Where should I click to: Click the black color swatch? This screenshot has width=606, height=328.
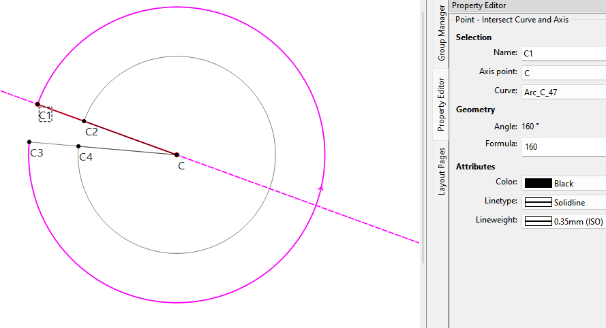coord(538,183)
